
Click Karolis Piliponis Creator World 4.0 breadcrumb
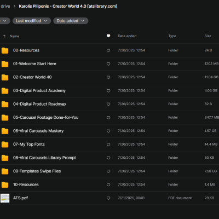[x=68, y=6]
